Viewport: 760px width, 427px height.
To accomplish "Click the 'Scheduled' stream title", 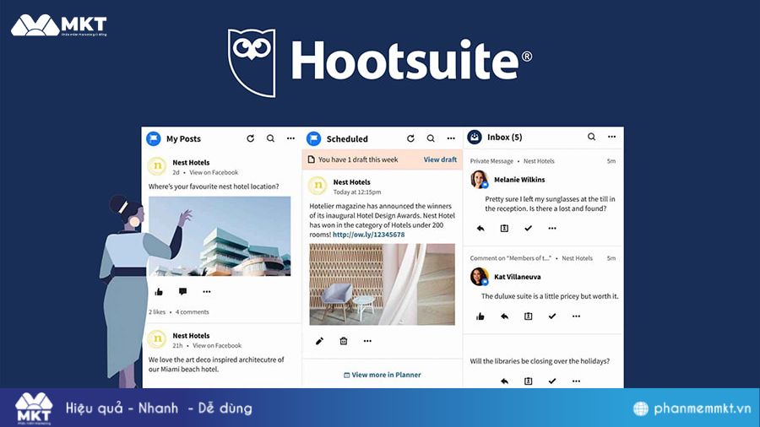I will pos(347,139).
